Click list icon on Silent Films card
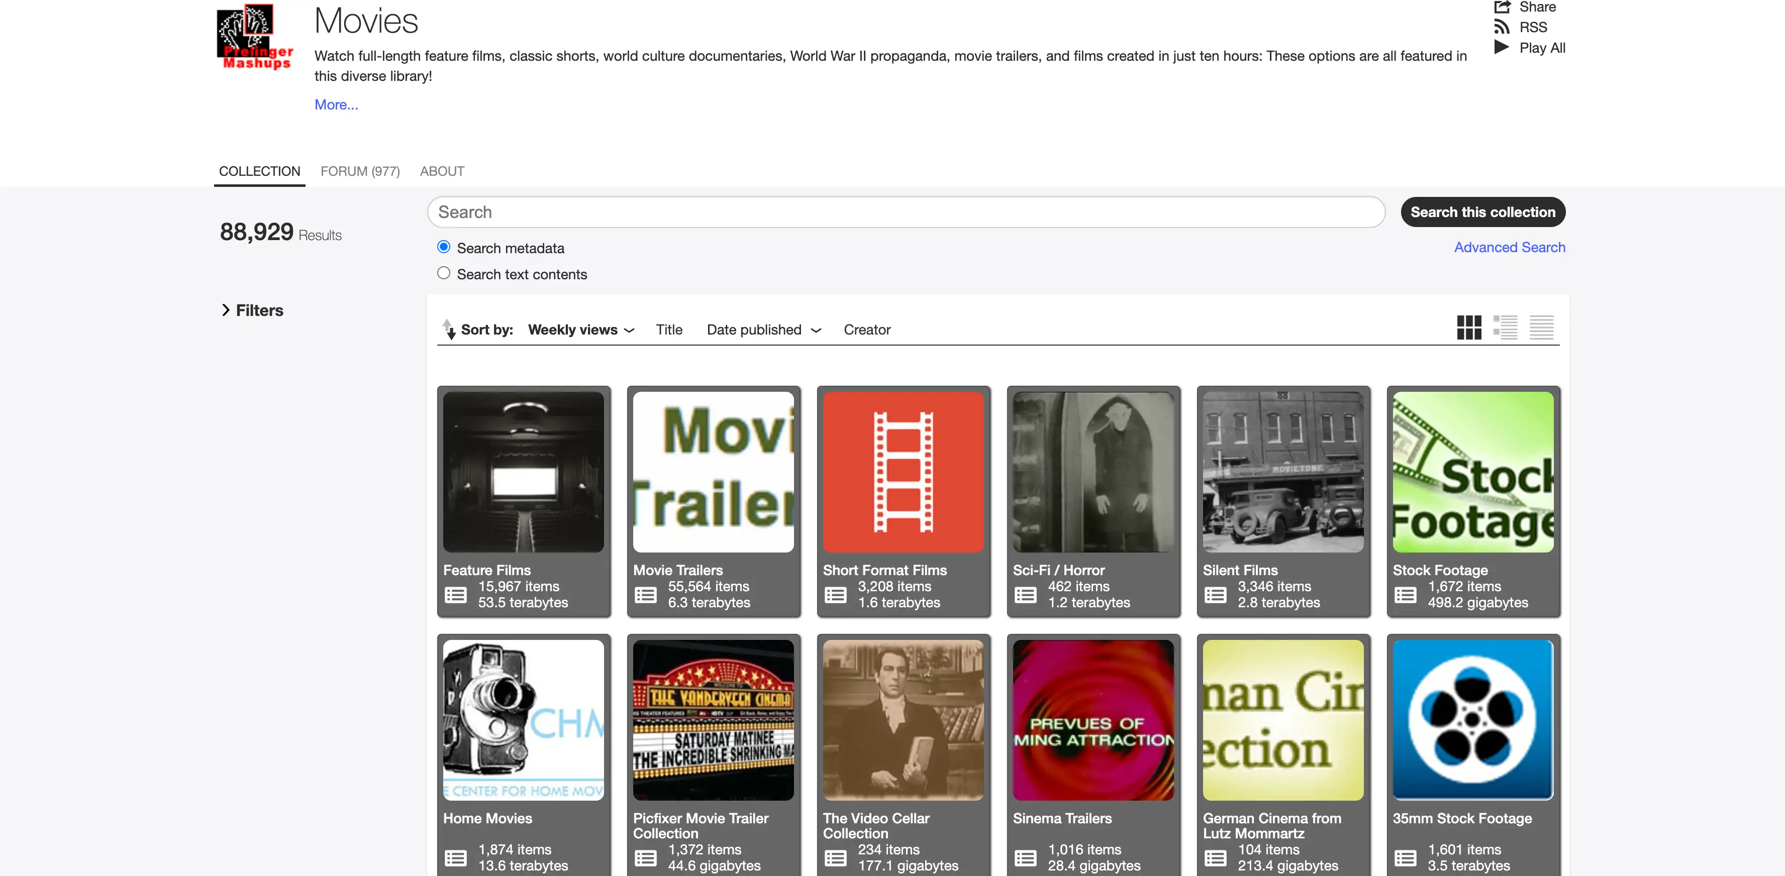Image resolution: width=1785 pixels, height=876 pixels. (x=1215, y=595)
